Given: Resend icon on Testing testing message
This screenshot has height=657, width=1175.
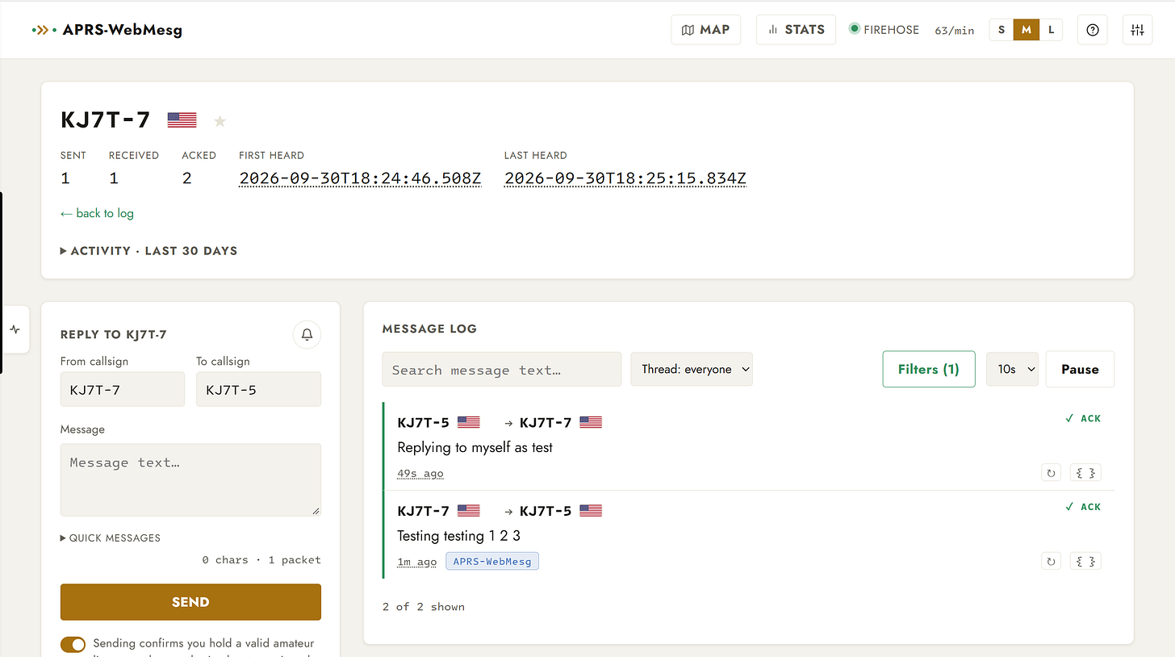Looking at the screenshot, I should point(1051,561).
